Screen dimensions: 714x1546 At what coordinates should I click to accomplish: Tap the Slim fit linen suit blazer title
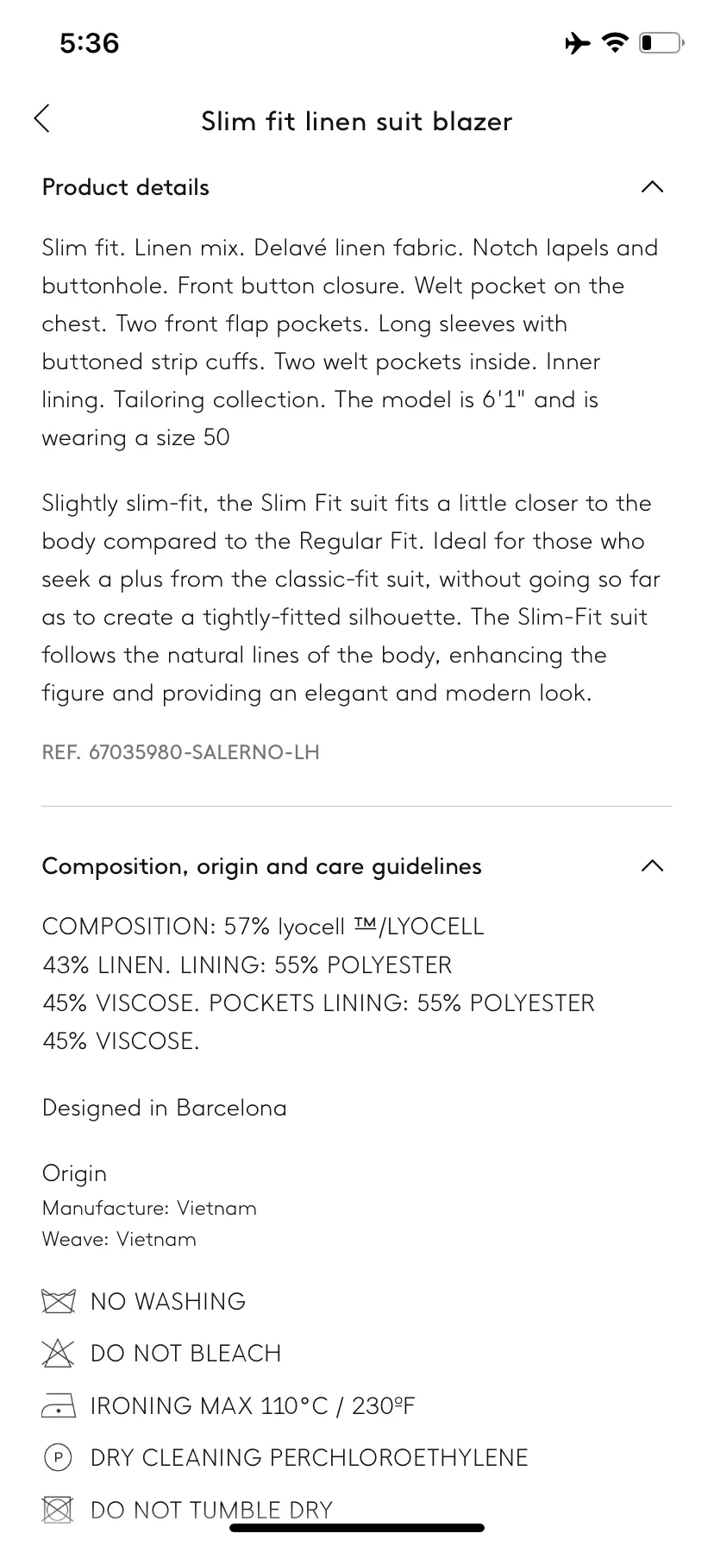tap(356, 121)
